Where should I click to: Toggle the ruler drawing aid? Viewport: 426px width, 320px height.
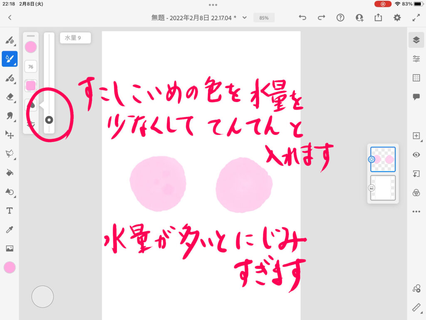click(416, 307)
